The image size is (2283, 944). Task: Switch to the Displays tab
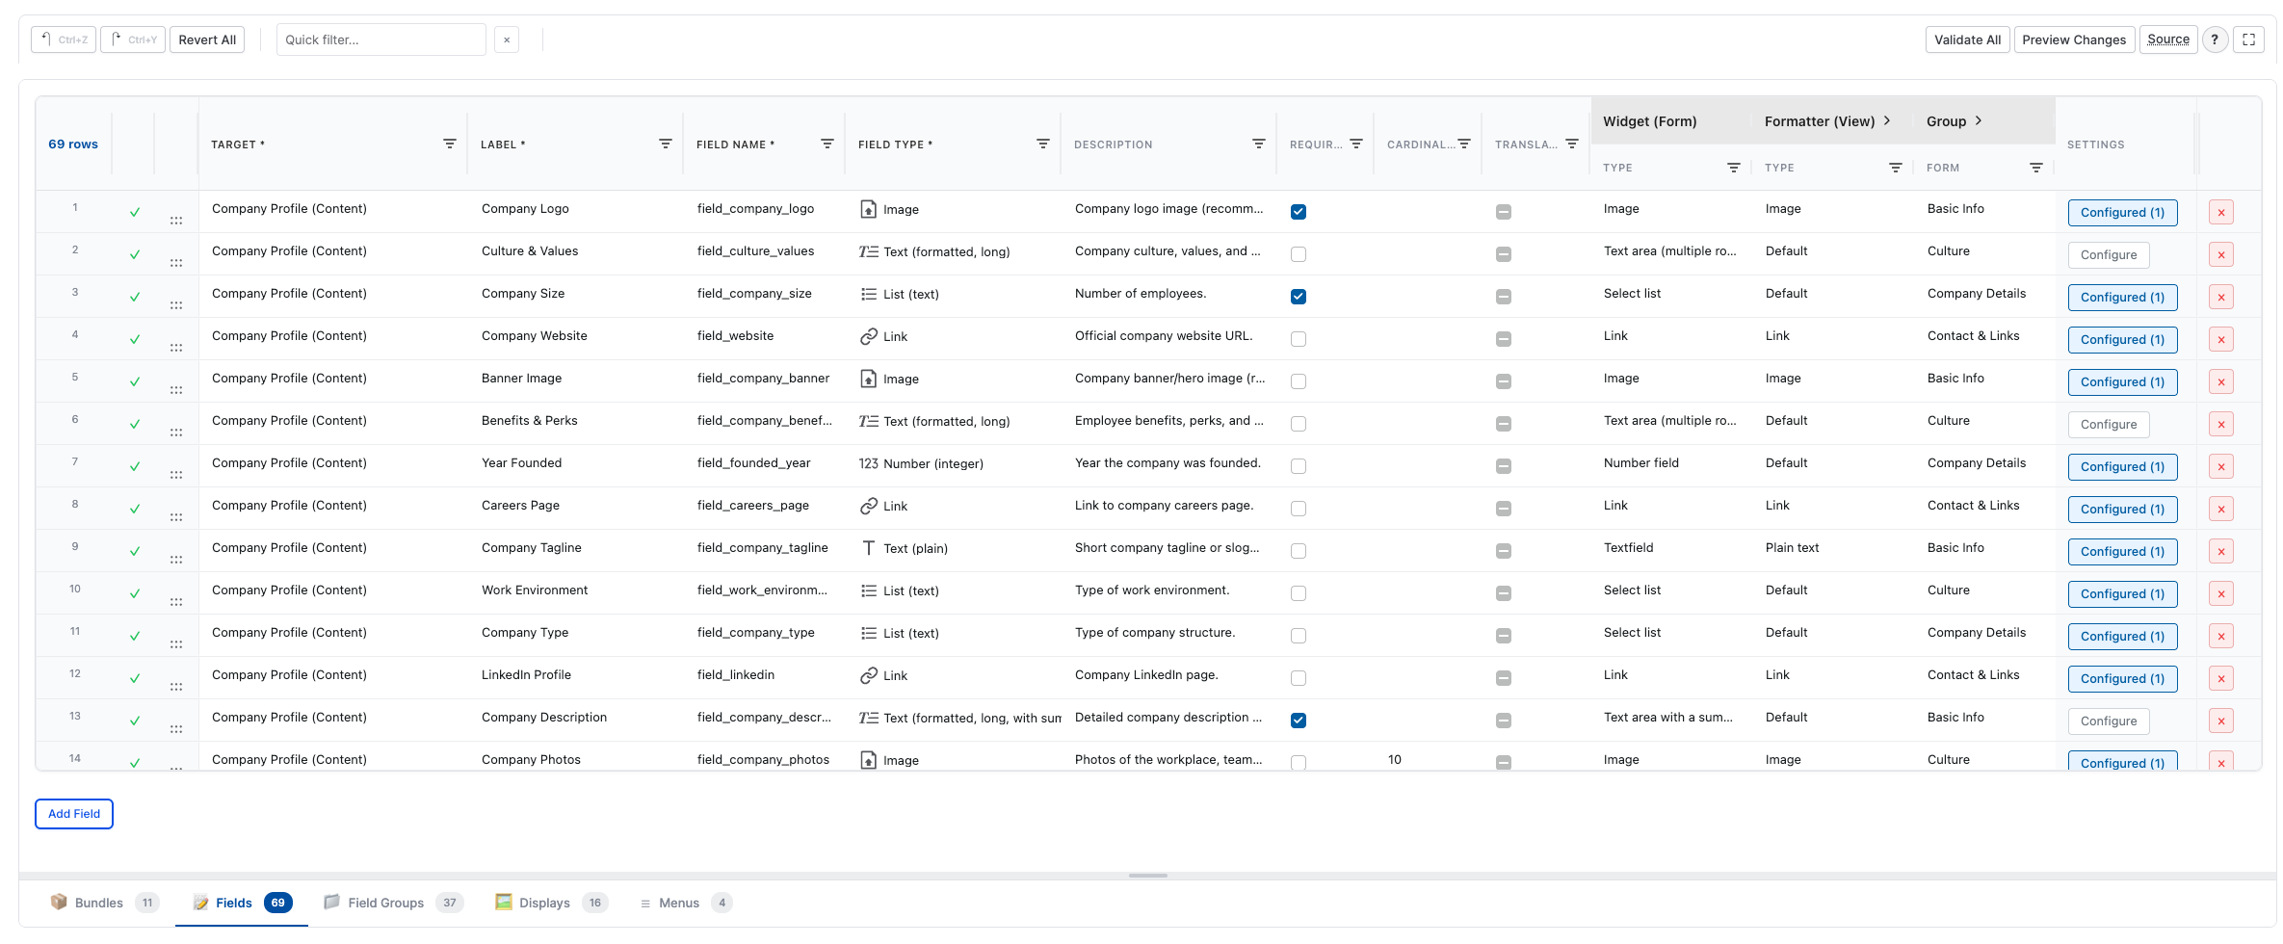tap(551, 903)
